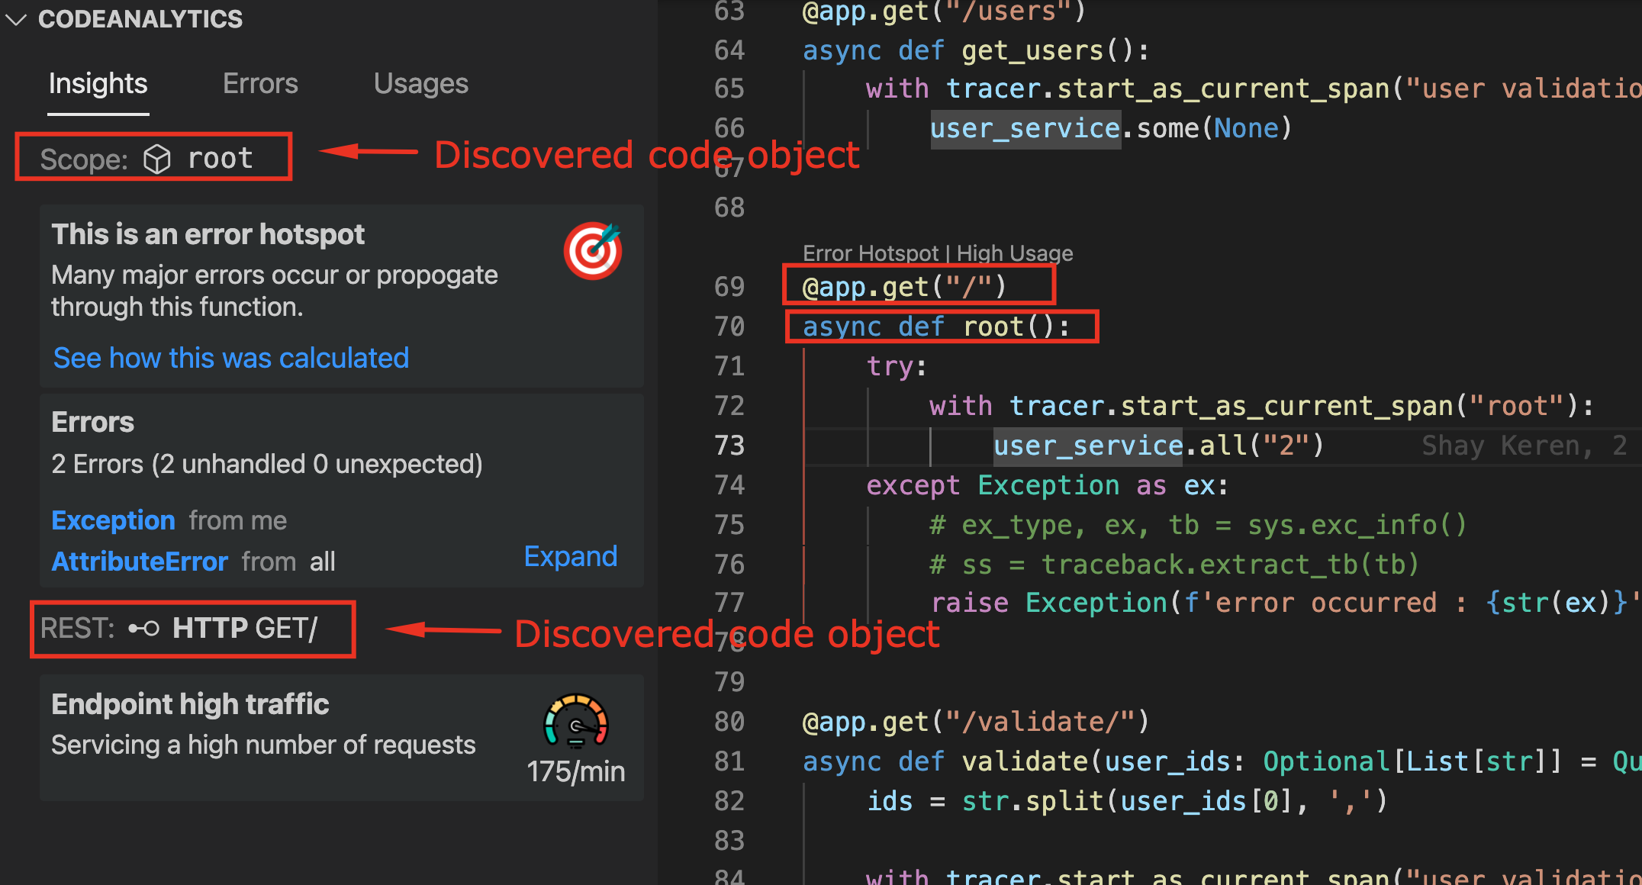Click the High Usage code lens annotation
Viewport: 1642px width, 885px height.
[x=1015, y=253]
